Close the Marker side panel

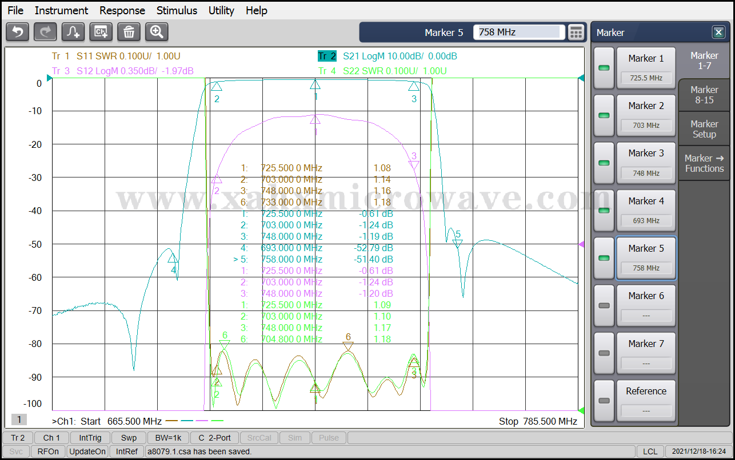718,33
